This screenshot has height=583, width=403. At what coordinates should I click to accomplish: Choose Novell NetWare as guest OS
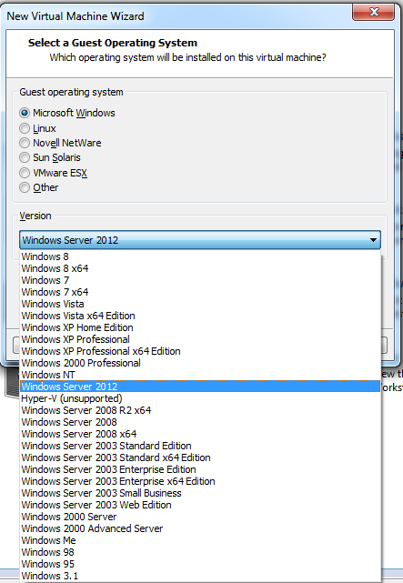25,143
